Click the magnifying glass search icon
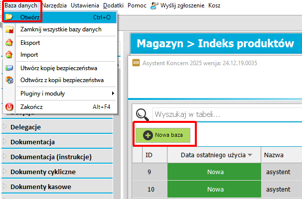Screen dimensions: 302x199 (143, 114)
